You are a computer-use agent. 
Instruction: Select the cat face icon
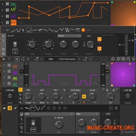tap(4, 108)
